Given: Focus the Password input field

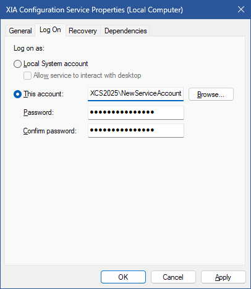Looking at the screenshot, I should coord(136,112).
